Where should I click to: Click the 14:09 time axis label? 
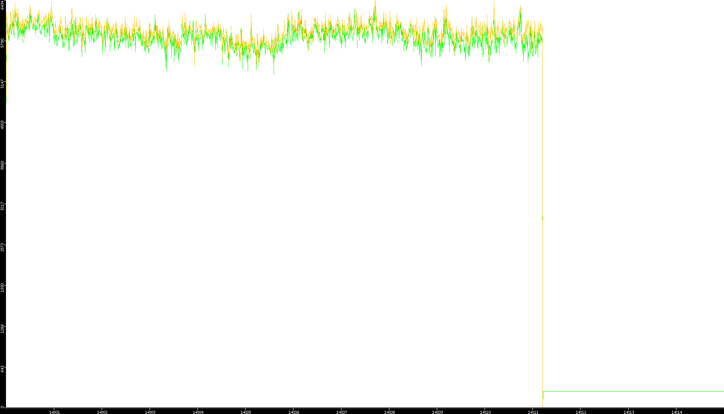point(437,412)
